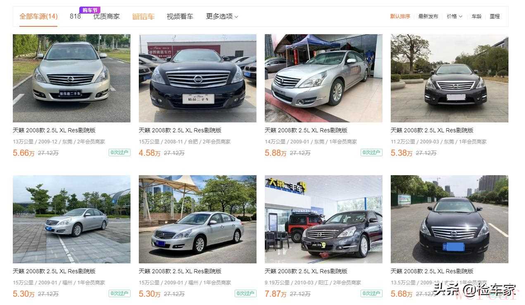Open the 优质商家 tab
The height and width of the screenshot is (305, 525).
click(107, 16)
